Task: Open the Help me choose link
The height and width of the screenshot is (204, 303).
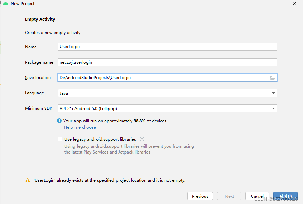Action: tap(80, 127)
